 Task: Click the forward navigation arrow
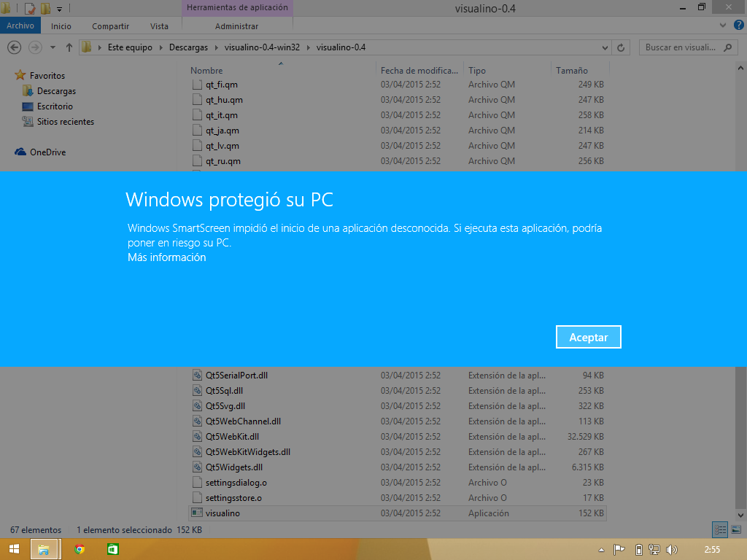pos(35,47)
